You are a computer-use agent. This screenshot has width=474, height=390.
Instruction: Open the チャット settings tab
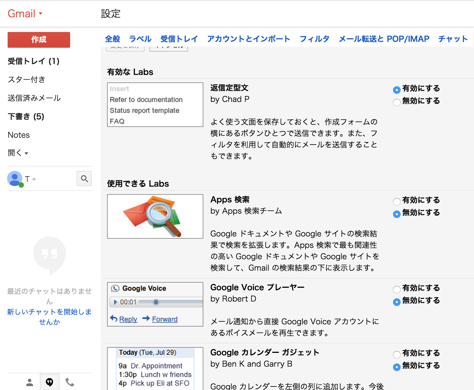coord(453,39)
